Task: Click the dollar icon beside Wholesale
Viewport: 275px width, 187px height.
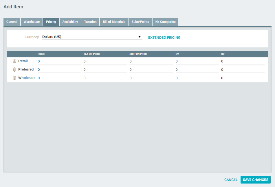Action: click(x=14, y=78)
